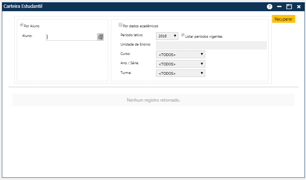Click the Unidade de Ensino label

(135, 44)
